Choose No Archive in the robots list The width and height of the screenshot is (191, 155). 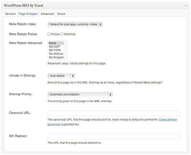56,54
